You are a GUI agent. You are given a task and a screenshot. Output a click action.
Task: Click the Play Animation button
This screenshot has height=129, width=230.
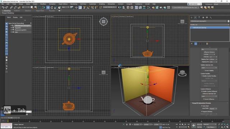[x=183, y=124]
